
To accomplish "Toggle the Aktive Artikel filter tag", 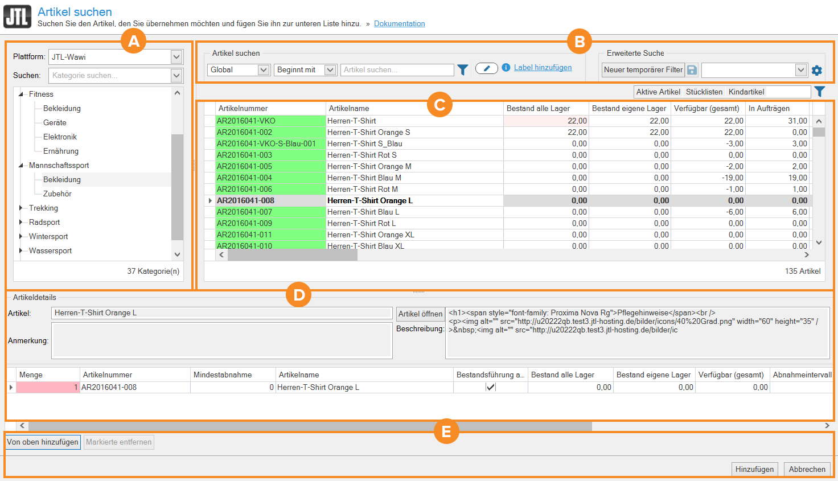I will click(658, 92).
